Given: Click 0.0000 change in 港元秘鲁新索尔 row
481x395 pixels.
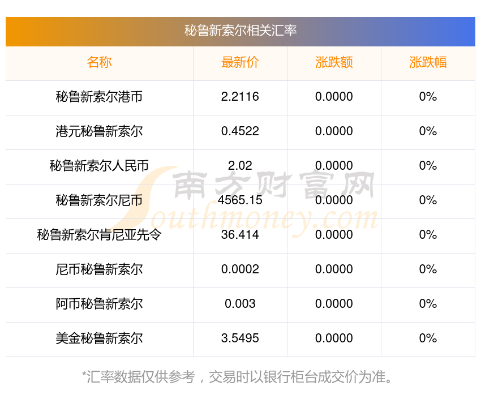Looking at the screenshot, I should 334,131.
